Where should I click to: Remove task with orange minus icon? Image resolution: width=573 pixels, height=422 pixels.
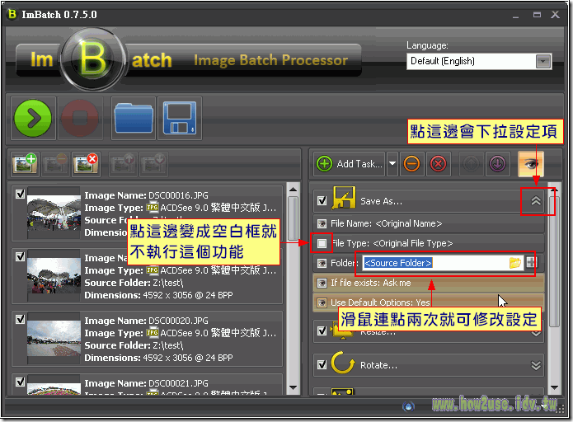[412, 164]
